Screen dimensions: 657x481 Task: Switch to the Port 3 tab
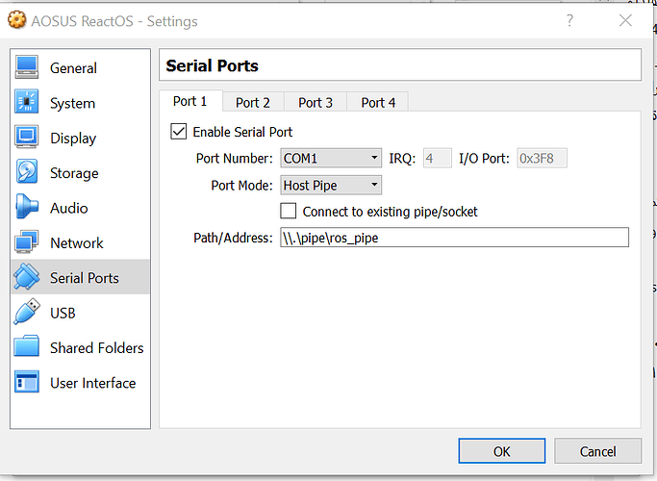point(316,102)
